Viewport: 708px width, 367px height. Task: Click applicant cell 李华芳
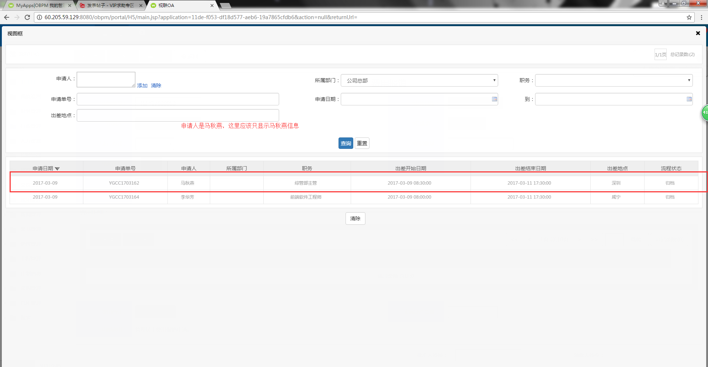[x=187, y=197]
